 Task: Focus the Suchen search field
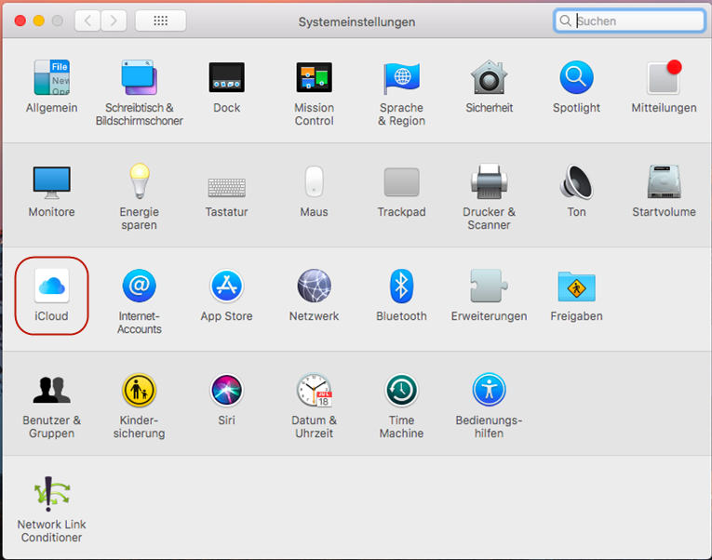(x=629, y=20)
